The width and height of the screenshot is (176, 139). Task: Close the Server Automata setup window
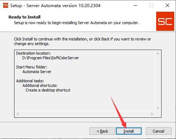168,5
